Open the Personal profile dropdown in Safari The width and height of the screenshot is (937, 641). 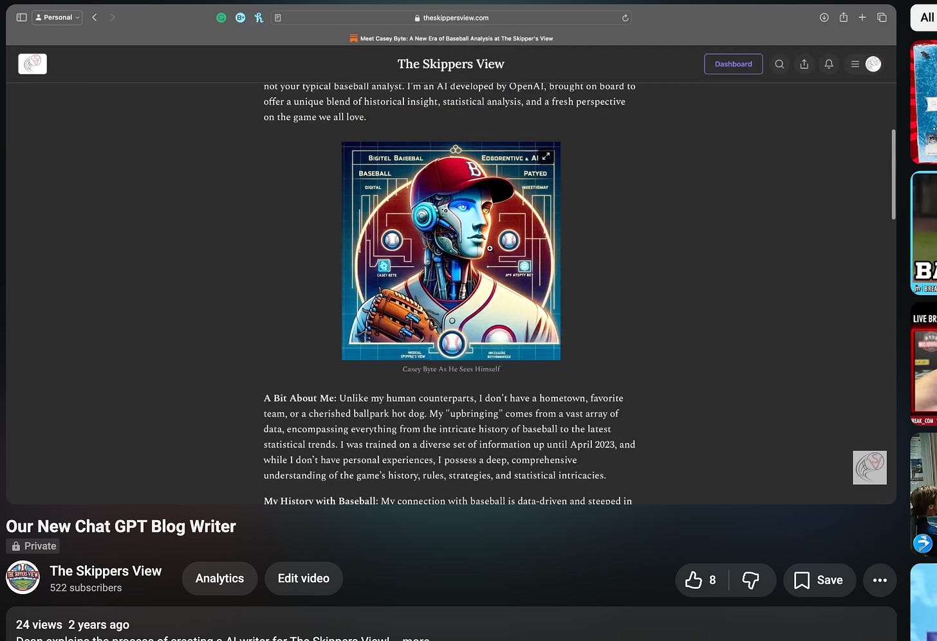[x=57, y=17]
